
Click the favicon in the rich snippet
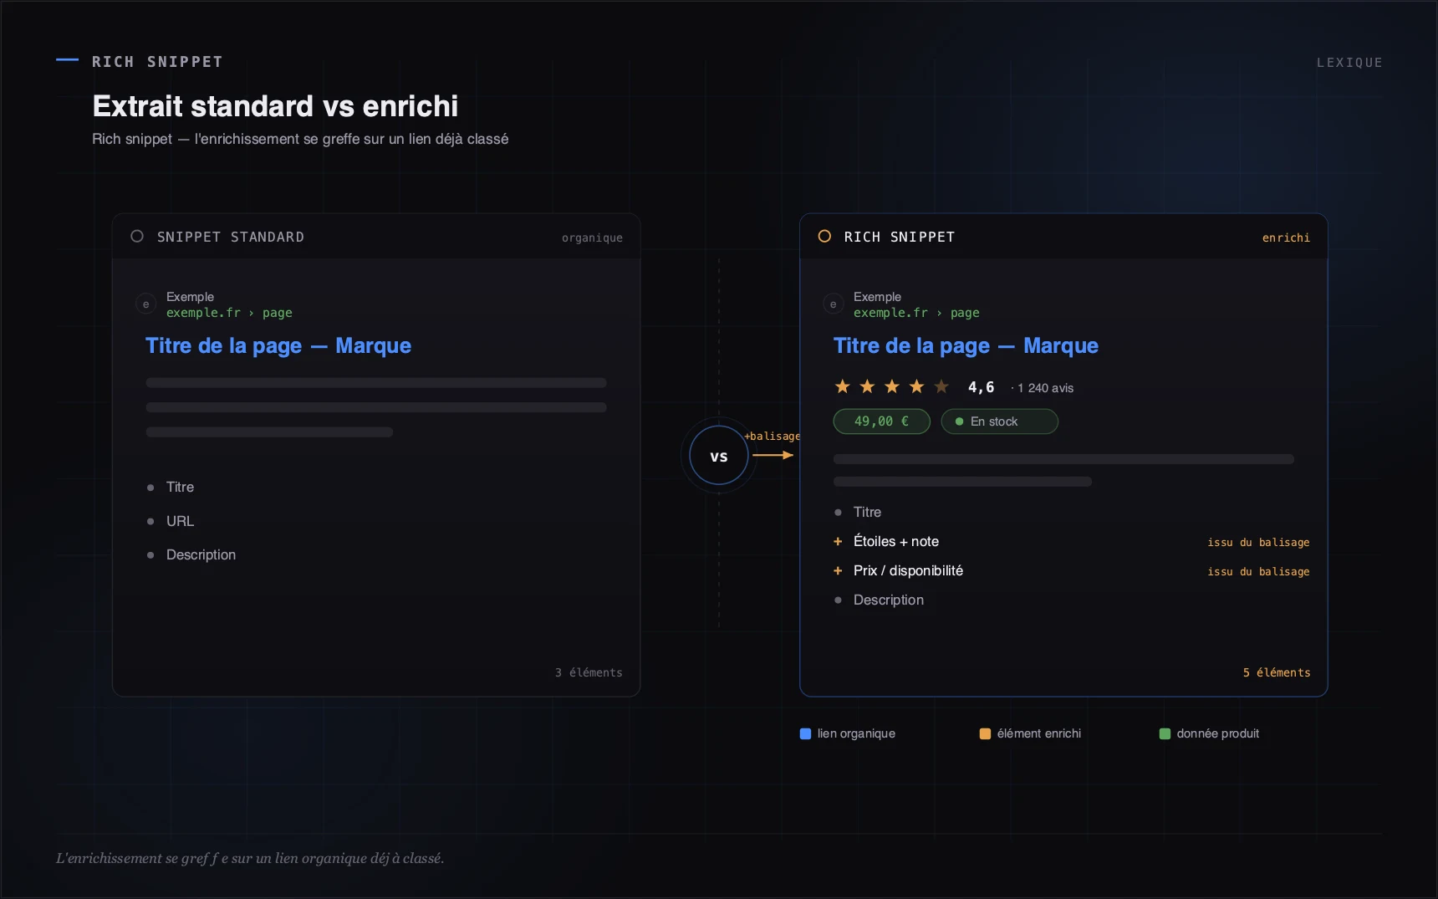coord(833,304)
